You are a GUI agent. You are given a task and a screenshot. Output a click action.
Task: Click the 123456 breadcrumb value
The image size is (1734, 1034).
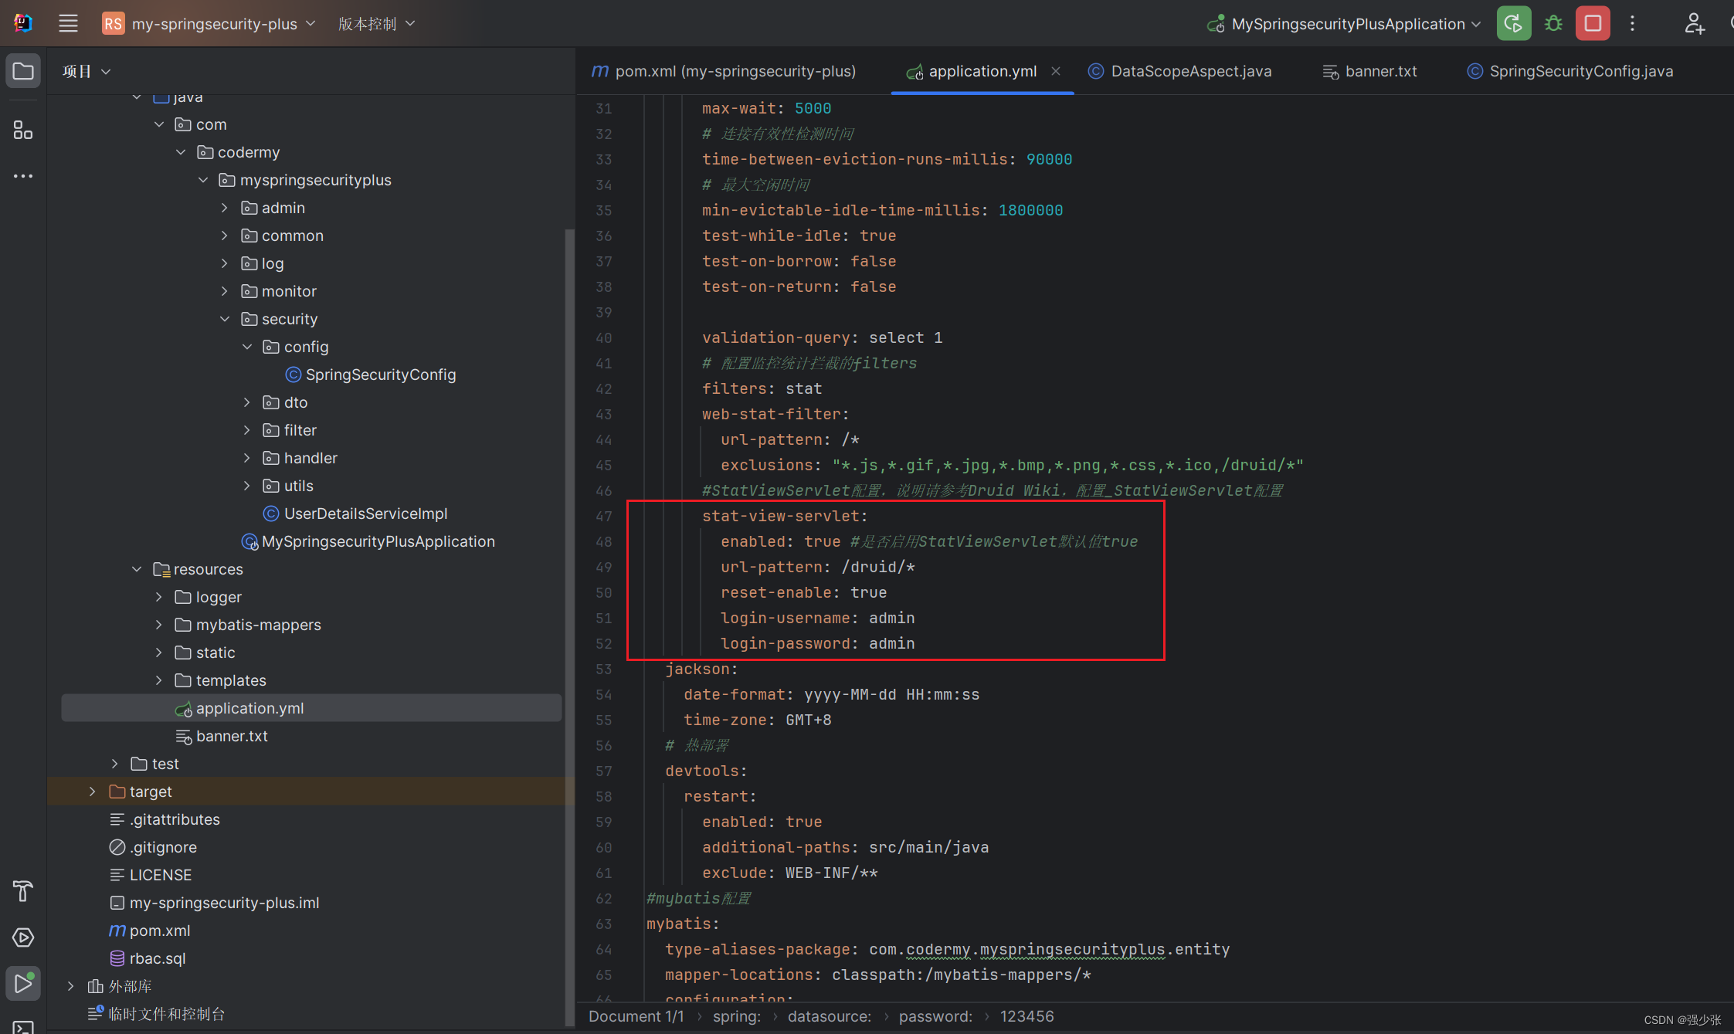(x=1026, y=1016)
